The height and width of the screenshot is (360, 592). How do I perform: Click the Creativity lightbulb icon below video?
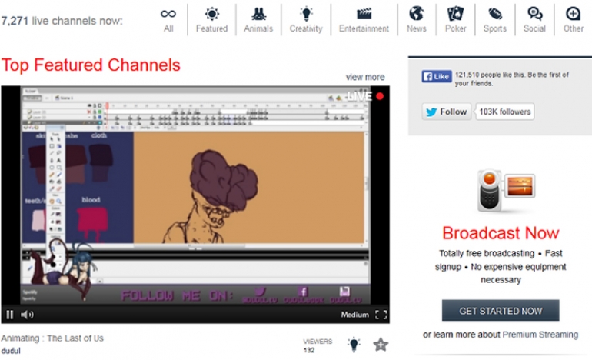pyautogui.click(x=354, y=345)
